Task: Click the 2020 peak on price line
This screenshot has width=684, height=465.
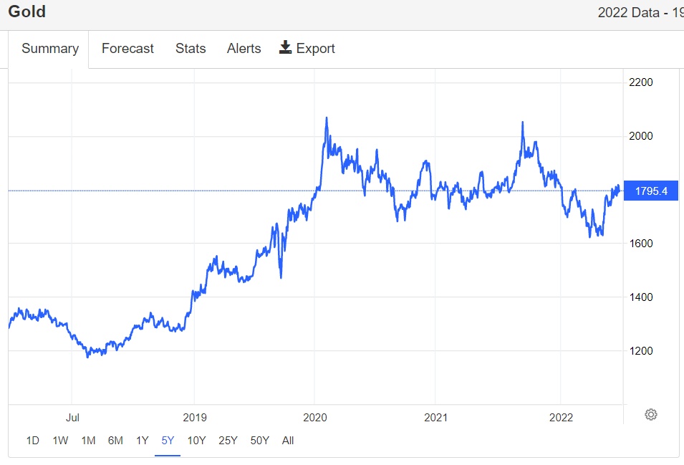Action: click(x=327, y=118)
